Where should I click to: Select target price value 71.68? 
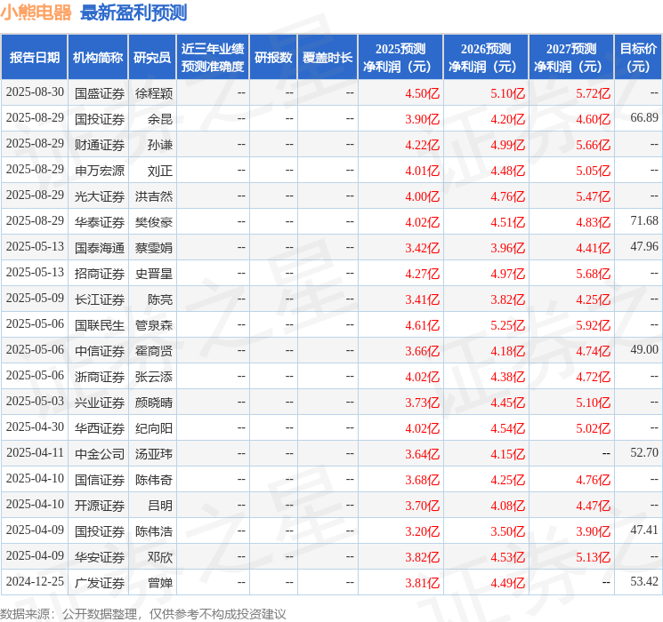pos(643,220)
